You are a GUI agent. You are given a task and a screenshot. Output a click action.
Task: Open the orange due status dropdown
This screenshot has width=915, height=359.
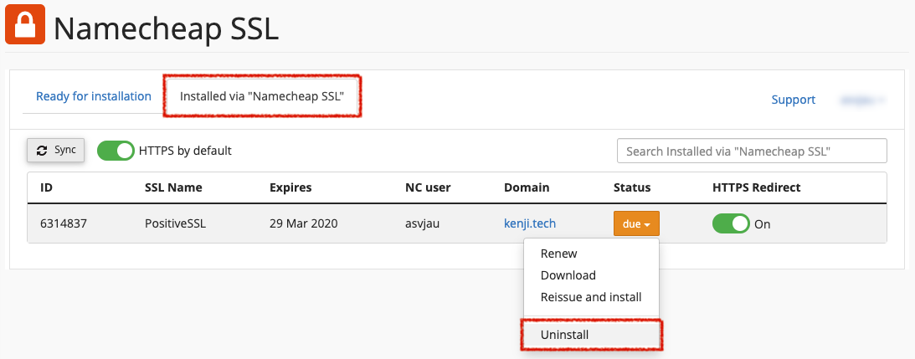(x=636, y=223)
